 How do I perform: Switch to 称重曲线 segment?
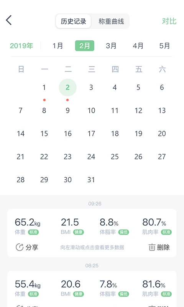(111, 21)
